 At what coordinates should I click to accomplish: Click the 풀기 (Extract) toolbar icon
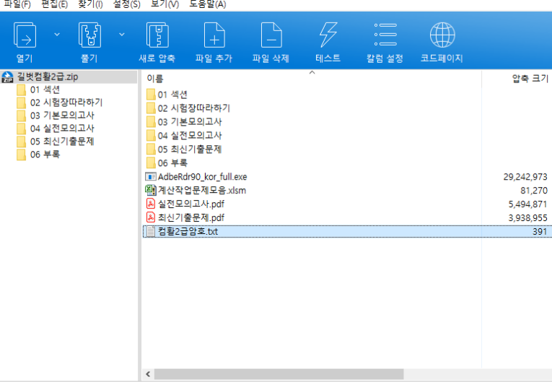[89, 35]
